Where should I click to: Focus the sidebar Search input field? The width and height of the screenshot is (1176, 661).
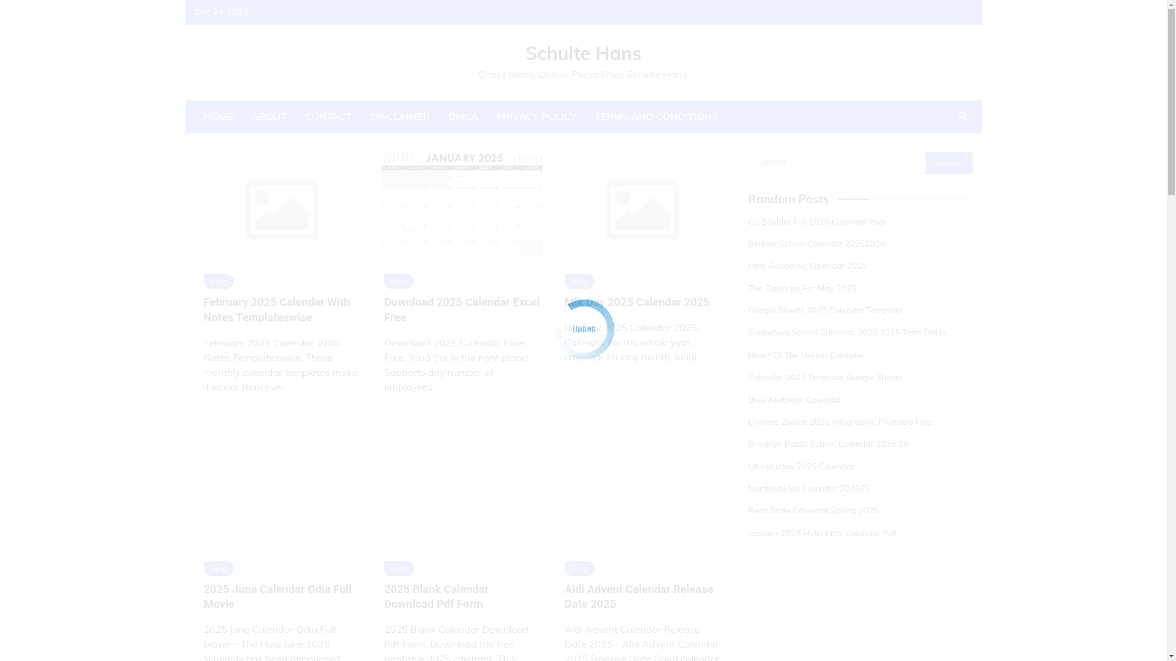pyautogui.click(x=836, y=163)
